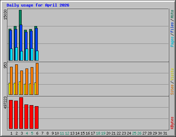Click day 15 on the x-axis

point(82,133)
